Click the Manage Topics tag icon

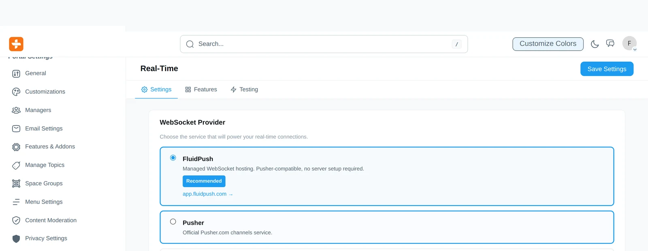(x=16, y=165)
